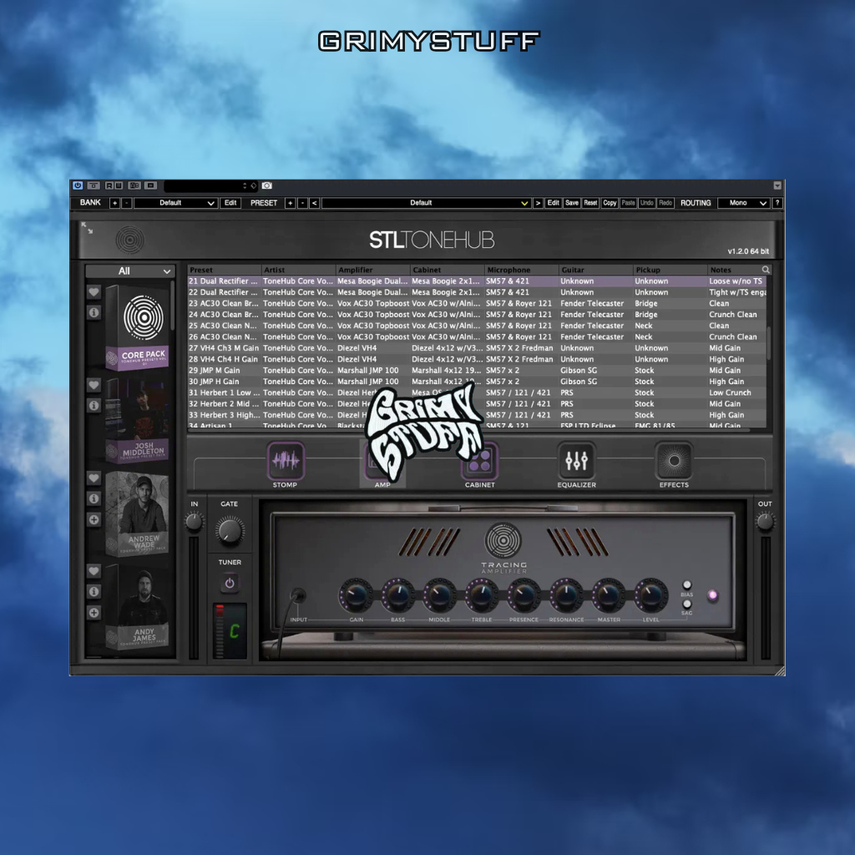The width and height of the screenshot is (855, 855).
Task: Open the Stomp section
Action: [x=286, y=464]
